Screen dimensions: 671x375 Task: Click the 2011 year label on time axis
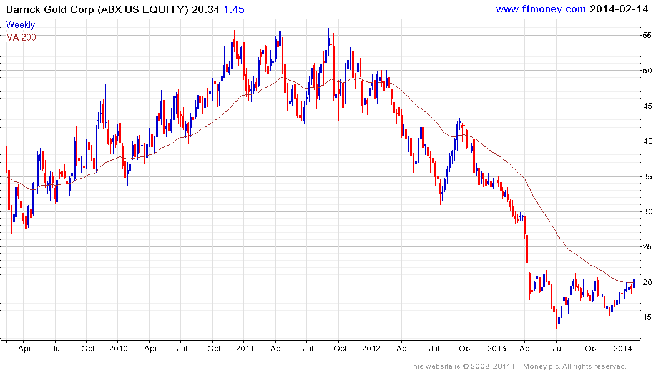(x=245, y=348)
